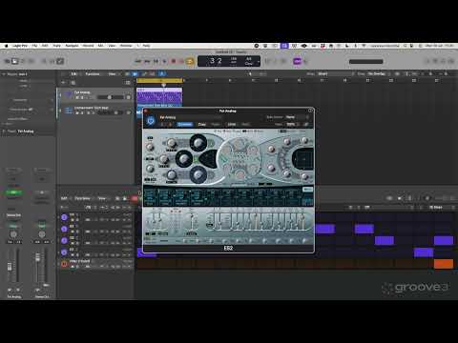Open the Navigate menu
The image size is (458, 343).
pos(72,46)
